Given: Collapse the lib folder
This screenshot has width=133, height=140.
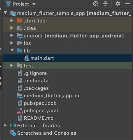Looking at the screenshot, I should tap(12, 50).
